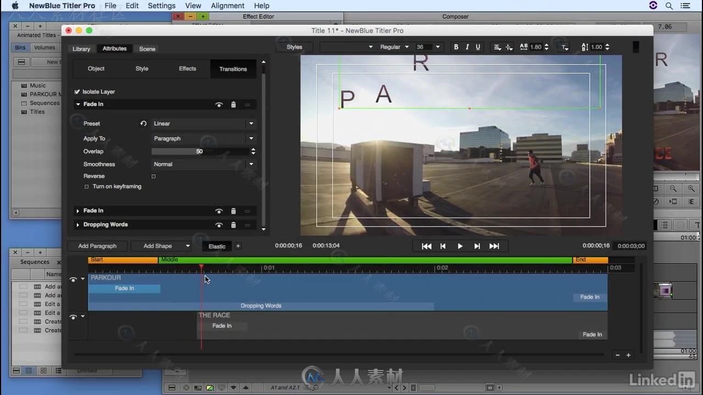Click the timeline playhead marker
The image size is (703, 395).
pyautogui.click(x=202, y=268)
